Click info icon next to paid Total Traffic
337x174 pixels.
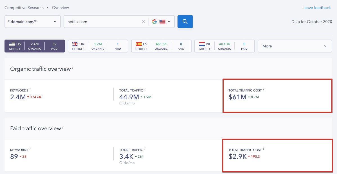pyautogui.click(x=145, y=148)
